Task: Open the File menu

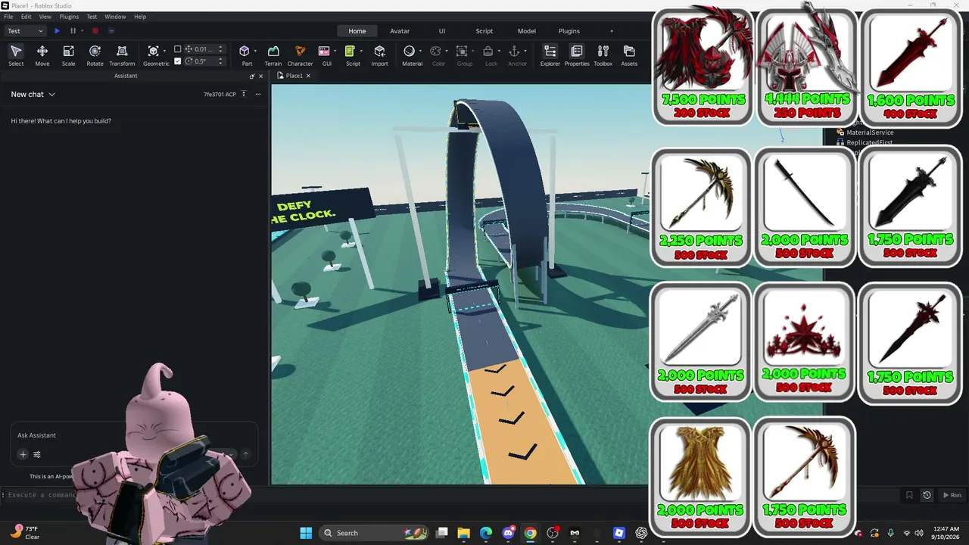Action: point(8,17)
